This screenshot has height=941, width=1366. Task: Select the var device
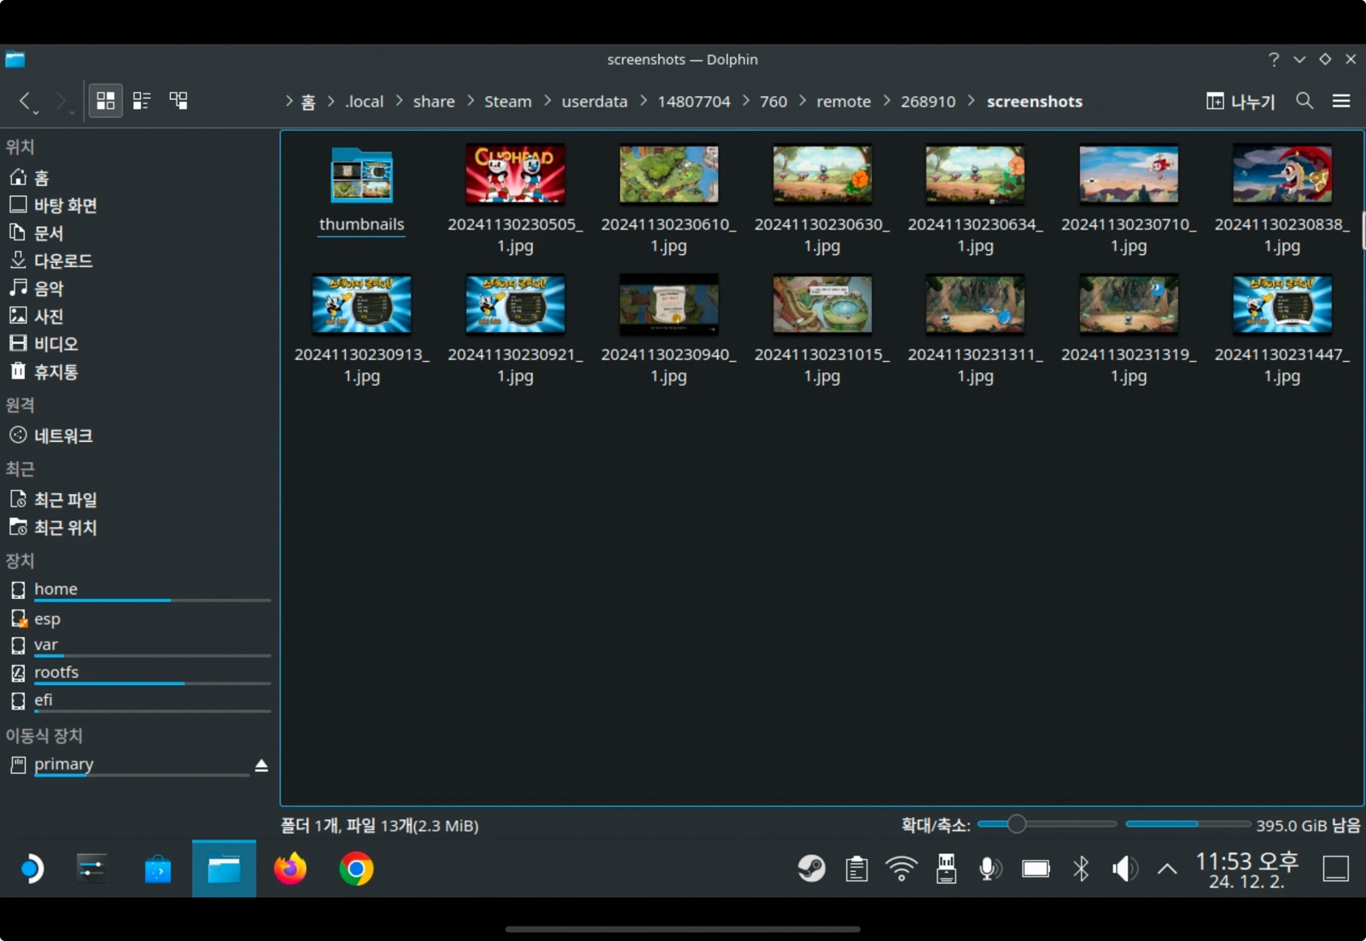coord(138,646)
